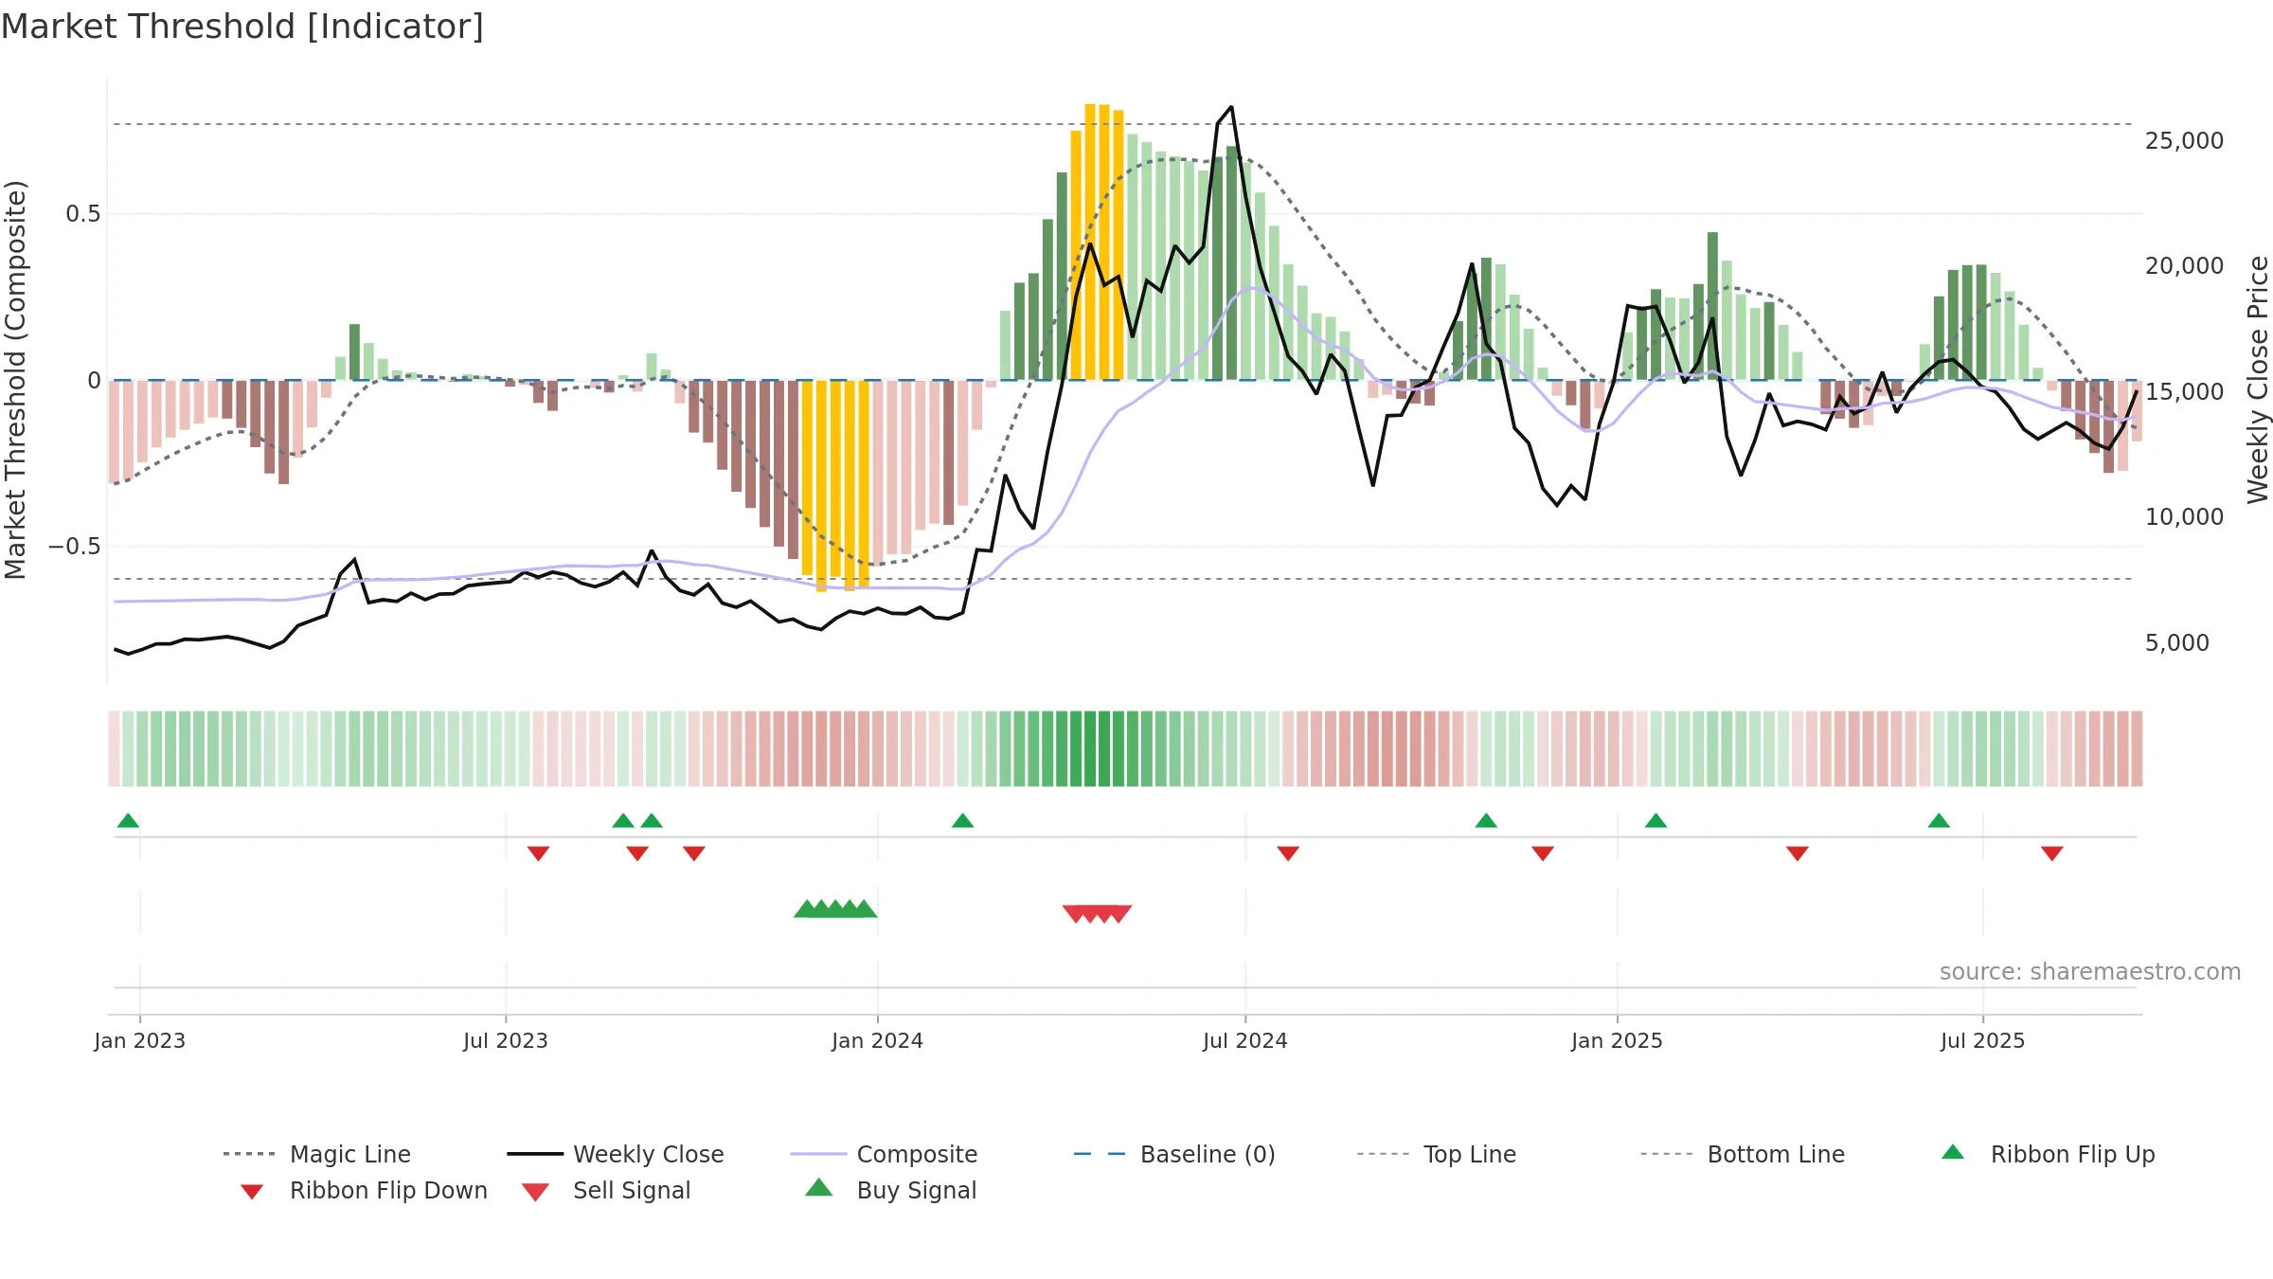The height and width of the screenshot is (1279, 2273).
Task: Toggle the Bottom Line legend entry
Action: 1743,1154
